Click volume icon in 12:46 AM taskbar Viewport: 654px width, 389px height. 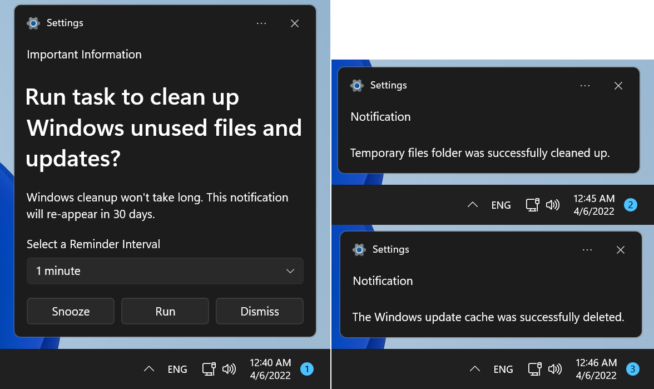click(555, 369)
